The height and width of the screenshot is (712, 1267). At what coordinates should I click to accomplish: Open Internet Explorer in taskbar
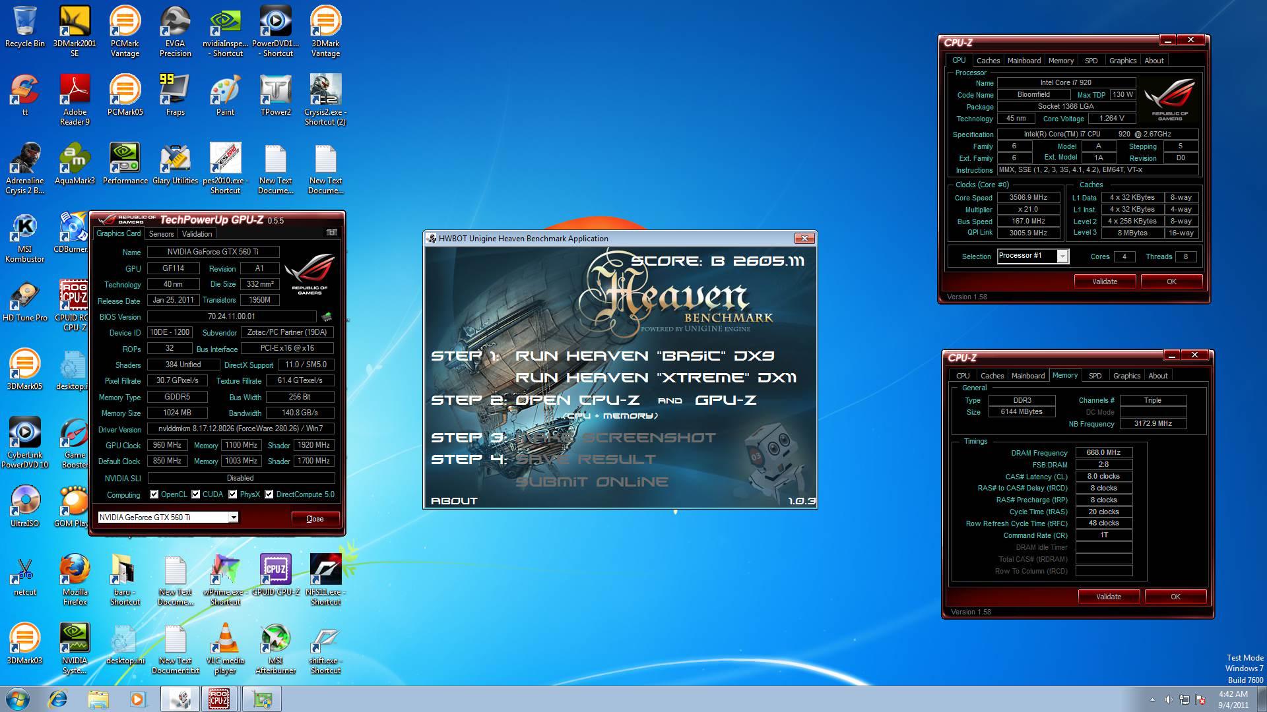(58, 699)
